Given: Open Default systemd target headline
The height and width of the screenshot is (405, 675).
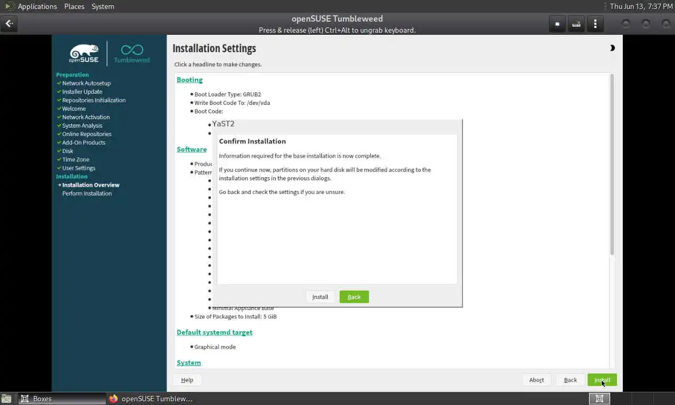Looking at the screenshot, I should click(215, 332).
